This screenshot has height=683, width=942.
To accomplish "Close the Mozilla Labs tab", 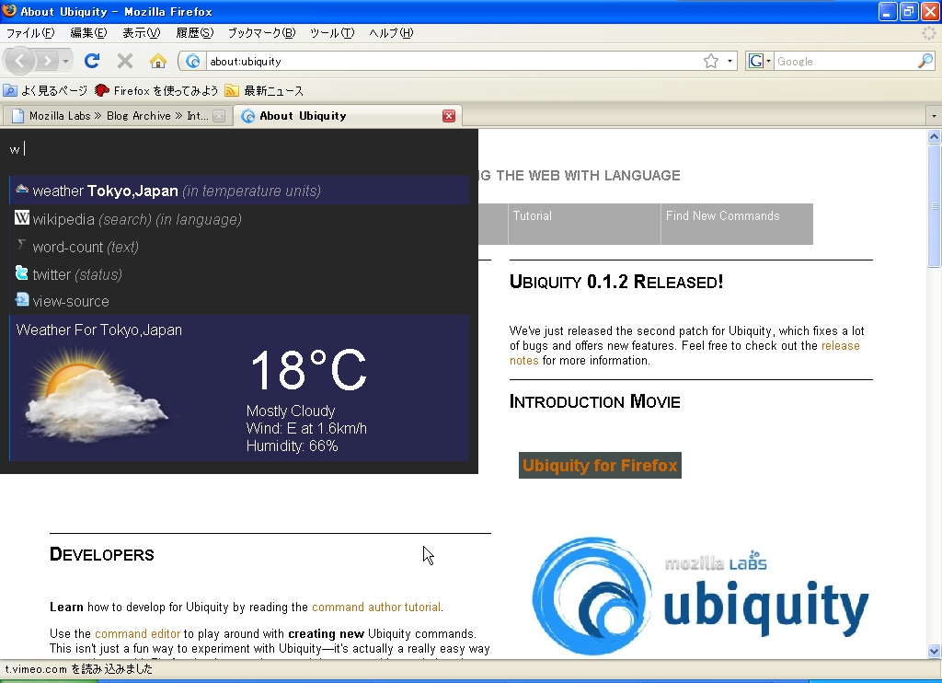I will (219, 116).
